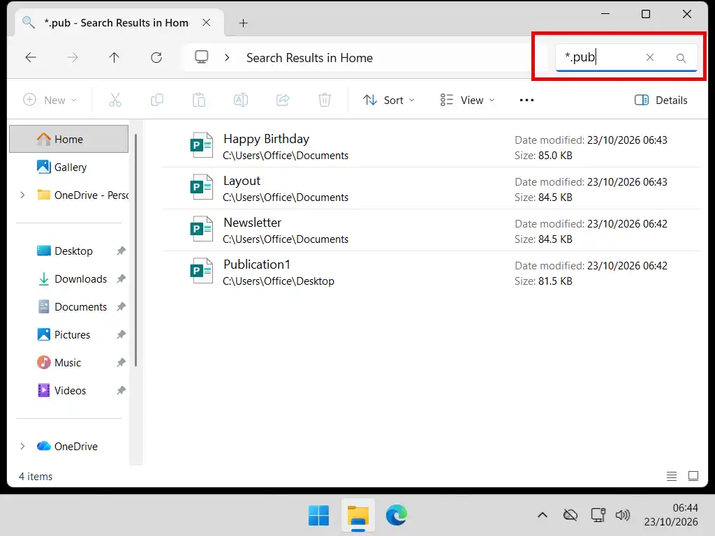Image resolution: width=715 pixels, height=536 pixels.
Task: Go up one folder level
Action: click(115, 57)
